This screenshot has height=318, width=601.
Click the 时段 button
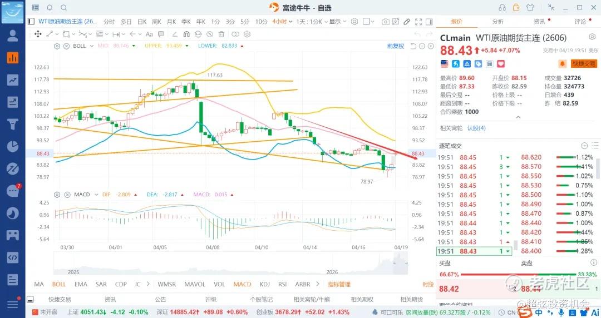click(x=428, y=284)
